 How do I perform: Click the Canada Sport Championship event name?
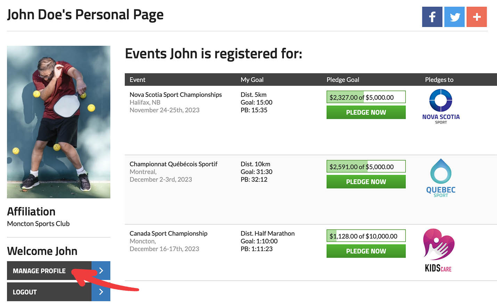coord(168,233)
